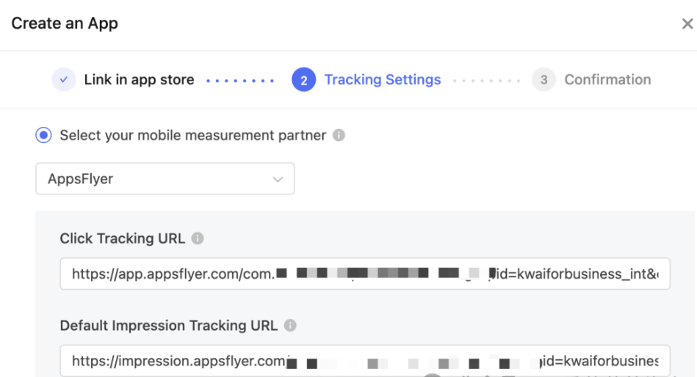The image size is (697, 377).
Task: Show info tooltip for Default Impression Tracking URL
Action: (x=290, y=326)
